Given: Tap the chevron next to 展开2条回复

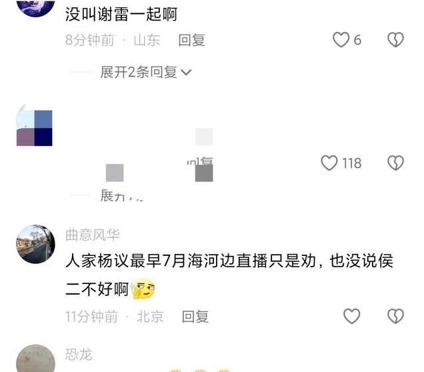Looking at the screenshot, I should 186,73.
